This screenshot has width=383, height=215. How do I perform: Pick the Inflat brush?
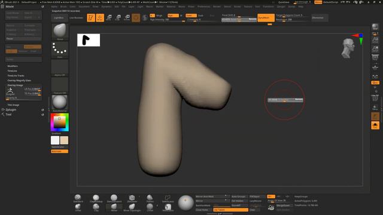click(x=78, y=207)
